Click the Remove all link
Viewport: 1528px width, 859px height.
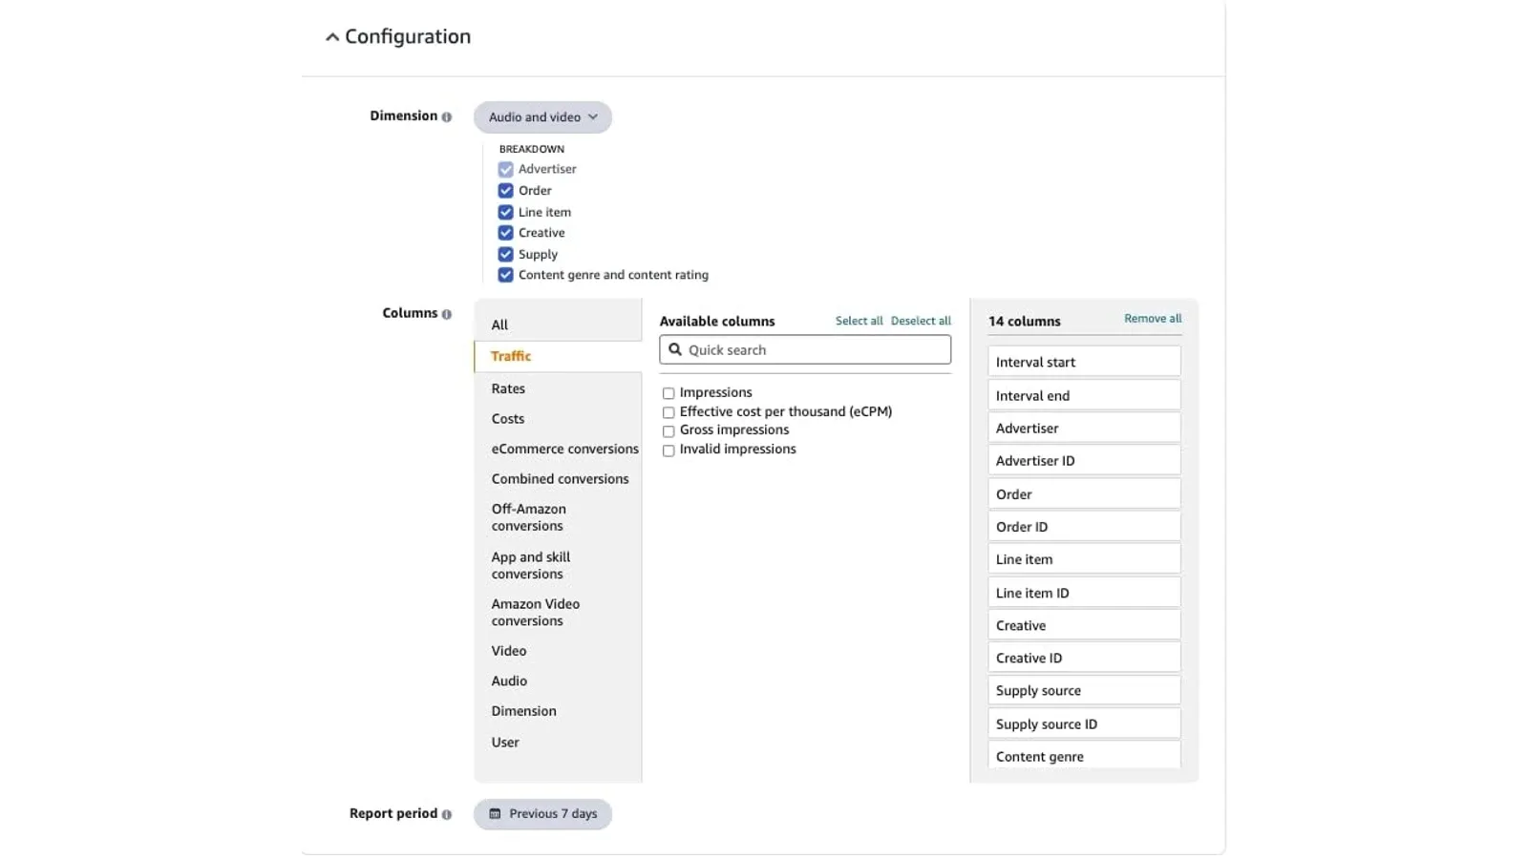pyautogui.click(x=1153, y=319)
